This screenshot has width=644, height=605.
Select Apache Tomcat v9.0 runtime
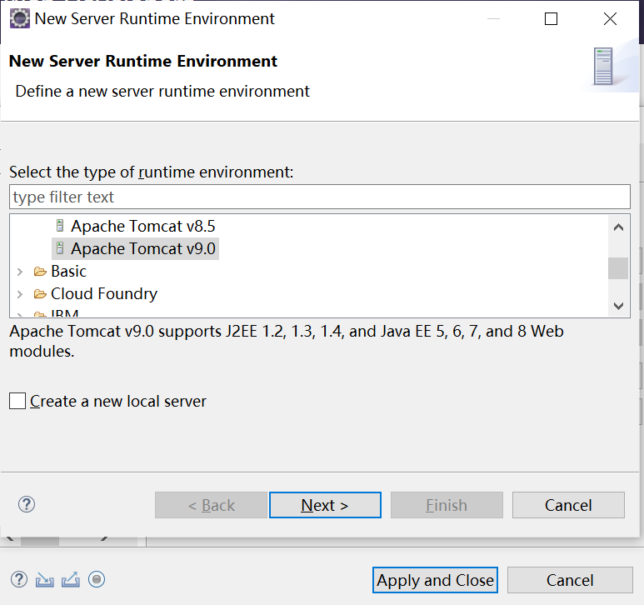pos(142,249)
